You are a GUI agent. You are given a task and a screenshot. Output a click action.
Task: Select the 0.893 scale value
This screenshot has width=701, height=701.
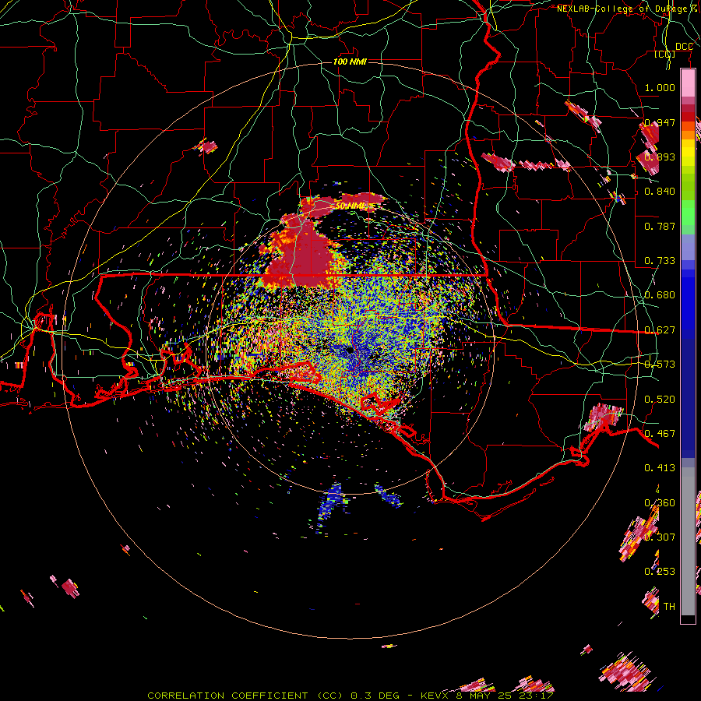tap(660, 157)
